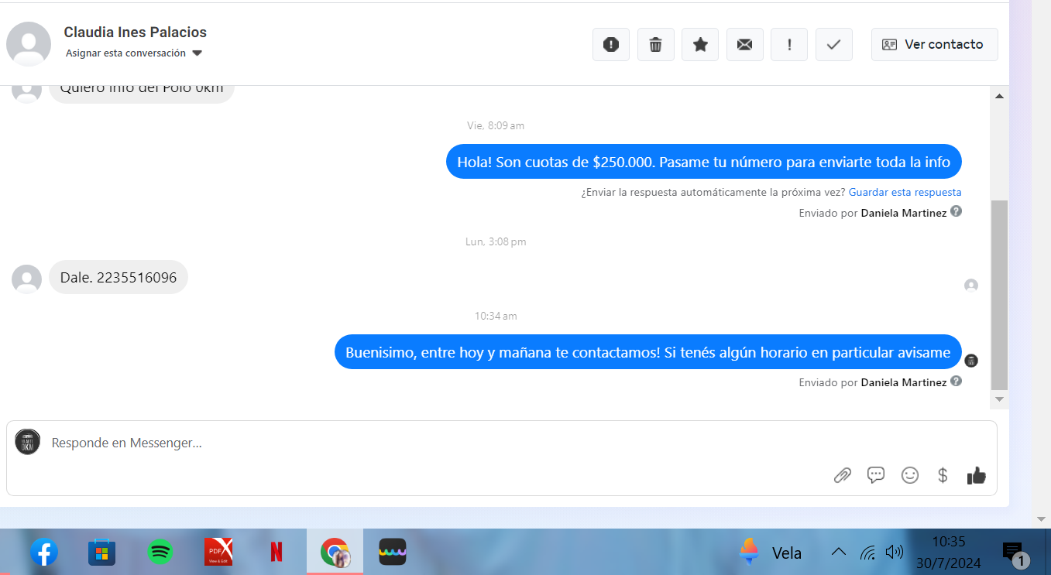Click Guardar esta respuesta link

point(905,192)
